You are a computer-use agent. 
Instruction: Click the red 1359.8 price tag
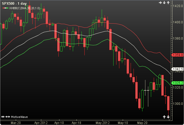click(177, 55)
